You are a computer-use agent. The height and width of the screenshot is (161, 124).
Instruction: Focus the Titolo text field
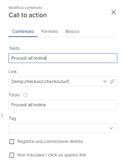(x=63, y=105)
